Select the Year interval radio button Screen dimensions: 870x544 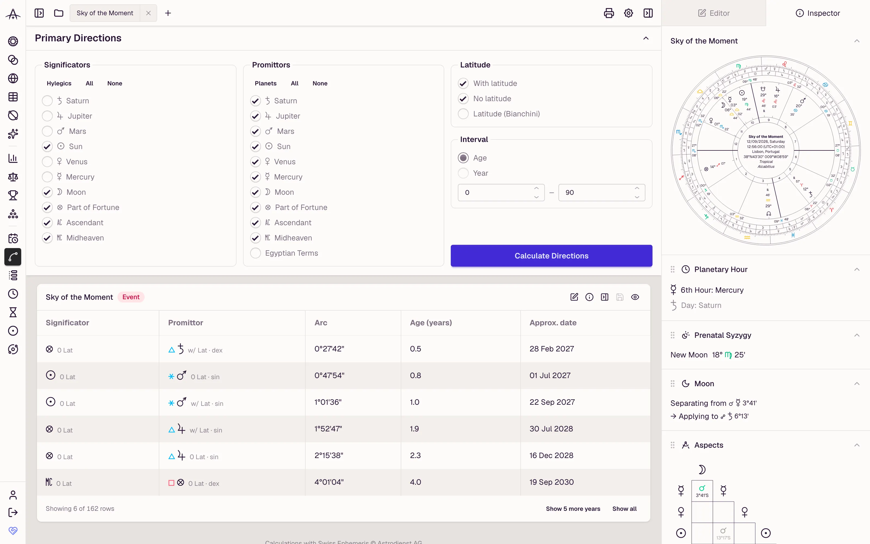point(463,174)
